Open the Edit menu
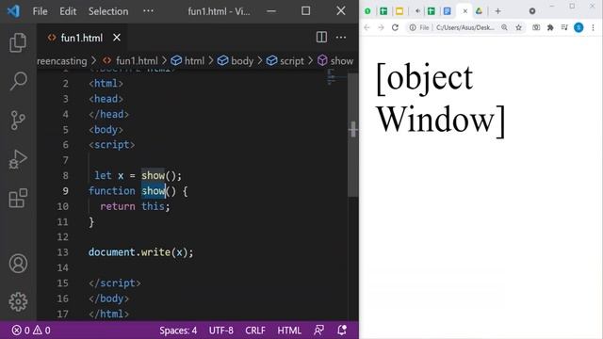 click(x=68, y=11)
